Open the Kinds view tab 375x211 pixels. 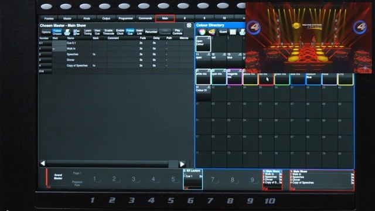[x=87, y=18]
